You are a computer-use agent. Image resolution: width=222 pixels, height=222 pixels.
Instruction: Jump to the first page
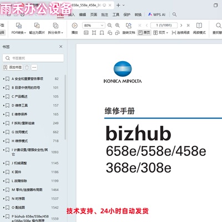click(140, 26)
